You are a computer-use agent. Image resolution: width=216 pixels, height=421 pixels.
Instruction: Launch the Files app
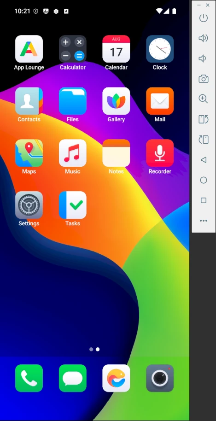[72, 101]
